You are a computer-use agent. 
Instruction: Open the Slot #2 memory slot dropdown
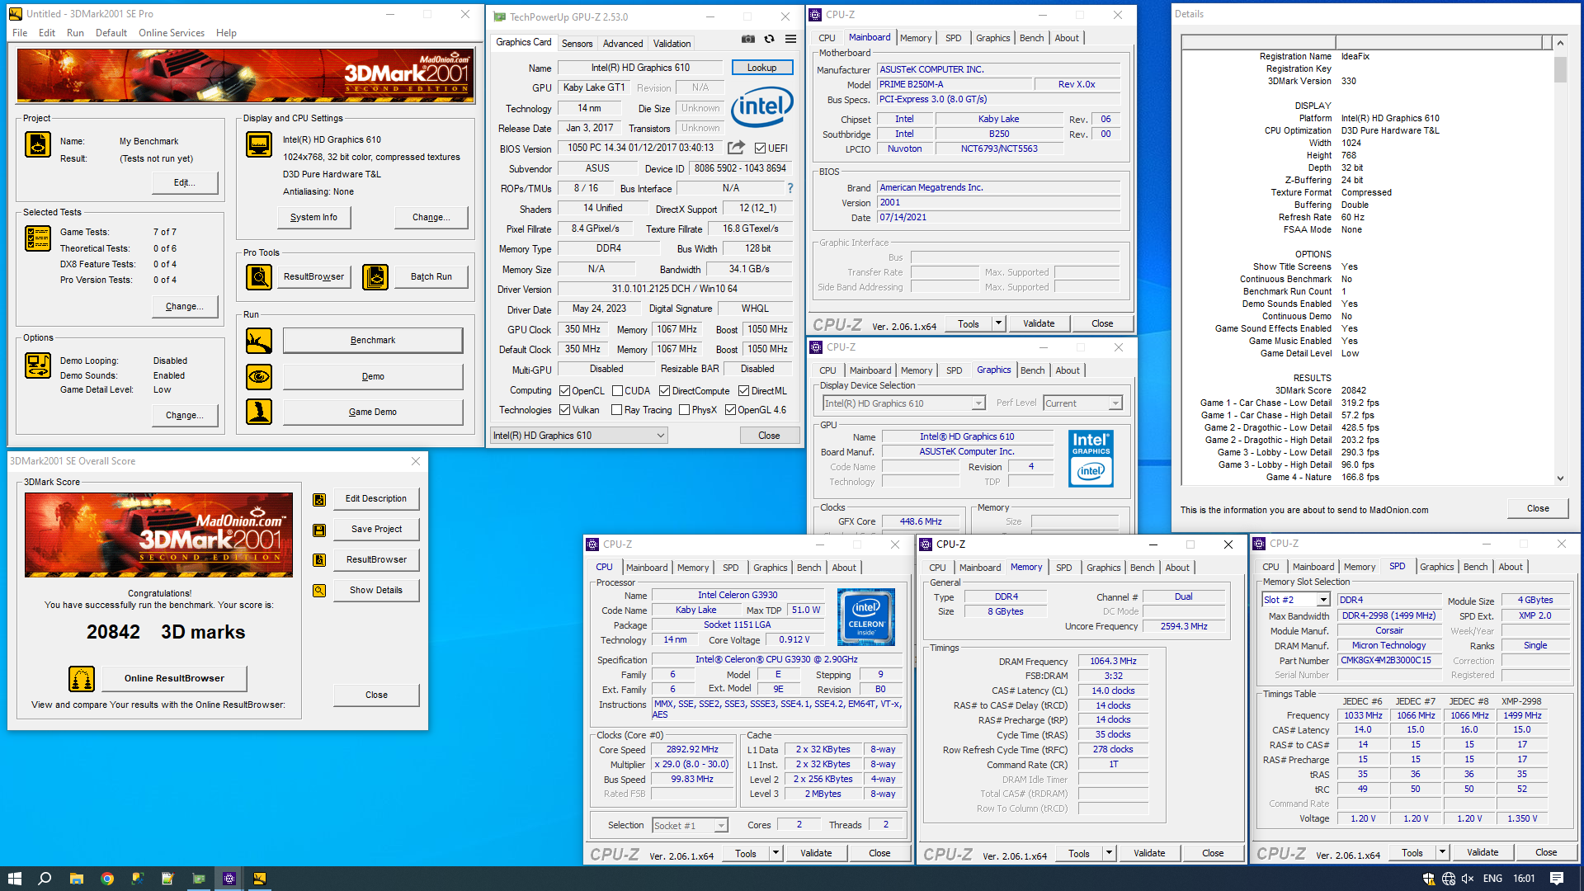1296,600
